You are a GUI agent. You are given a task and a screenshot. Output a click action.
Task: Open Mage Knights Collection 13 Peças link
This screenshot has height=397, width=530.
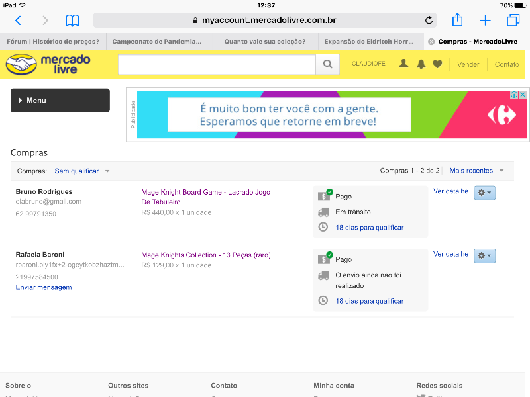point(206,255)
